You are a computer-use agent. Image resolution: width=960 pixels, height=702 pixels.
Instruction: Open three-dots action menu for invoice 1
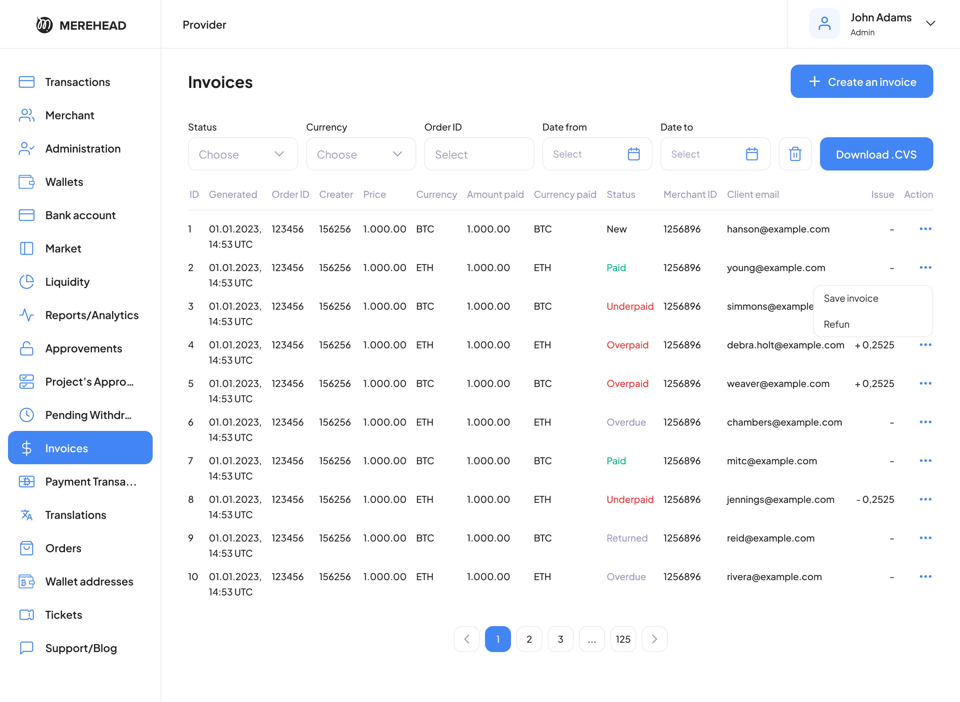point(925,229)
